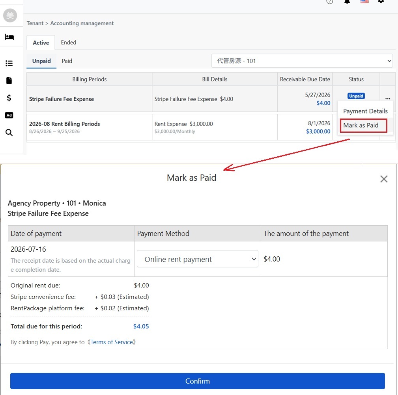
Task: Switch to the Active tab
Action: click(x=41, y=43)
